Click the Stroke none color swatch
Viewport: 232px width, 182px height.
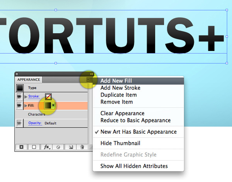click(48, 97)
